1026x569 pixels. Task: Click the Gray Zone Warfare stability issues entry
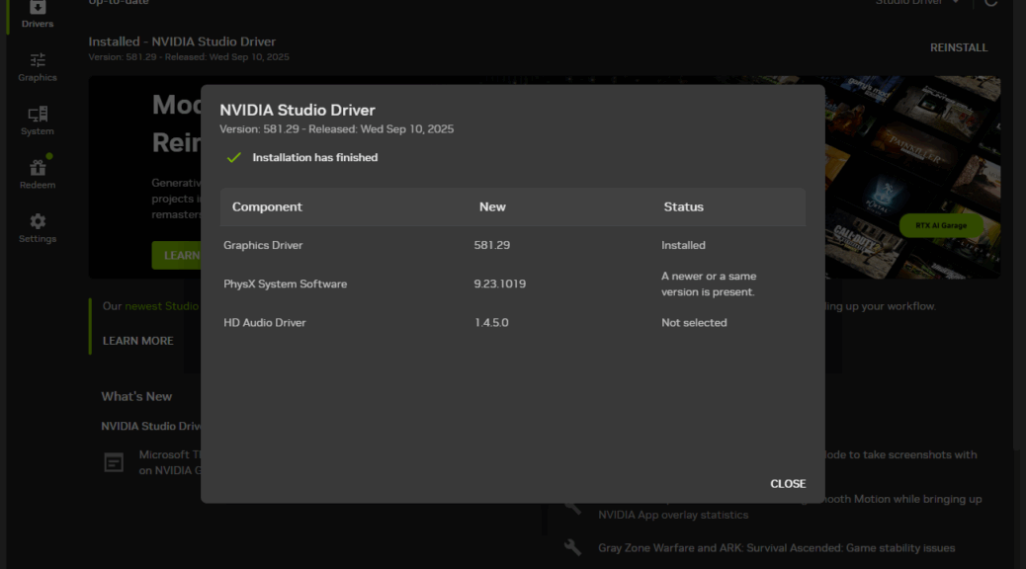776,548
